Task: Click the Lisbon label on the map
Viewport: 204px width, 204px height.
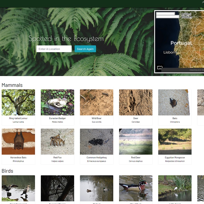Action: click(x=169, y=52)
